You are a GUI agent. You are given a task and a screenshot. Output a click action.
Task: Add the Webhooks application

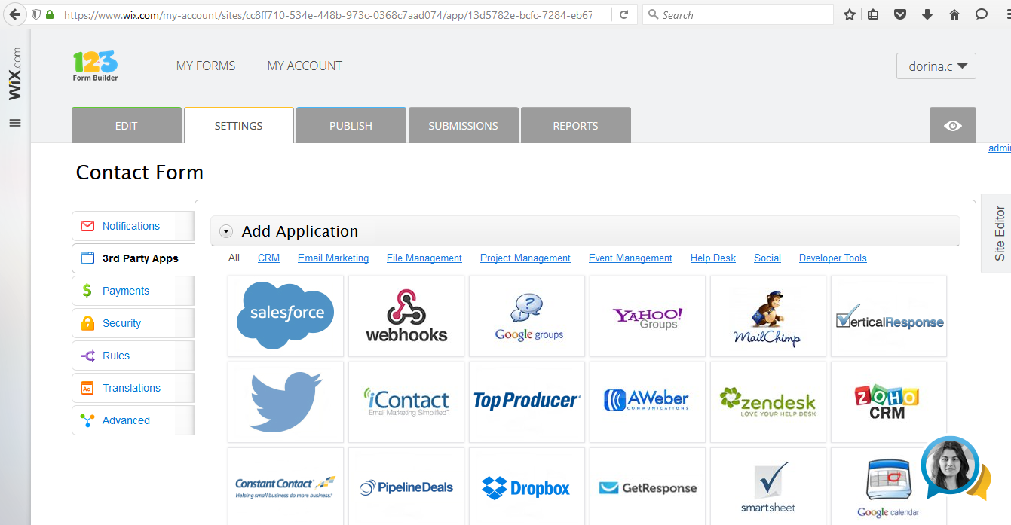(x=406, y=316)
